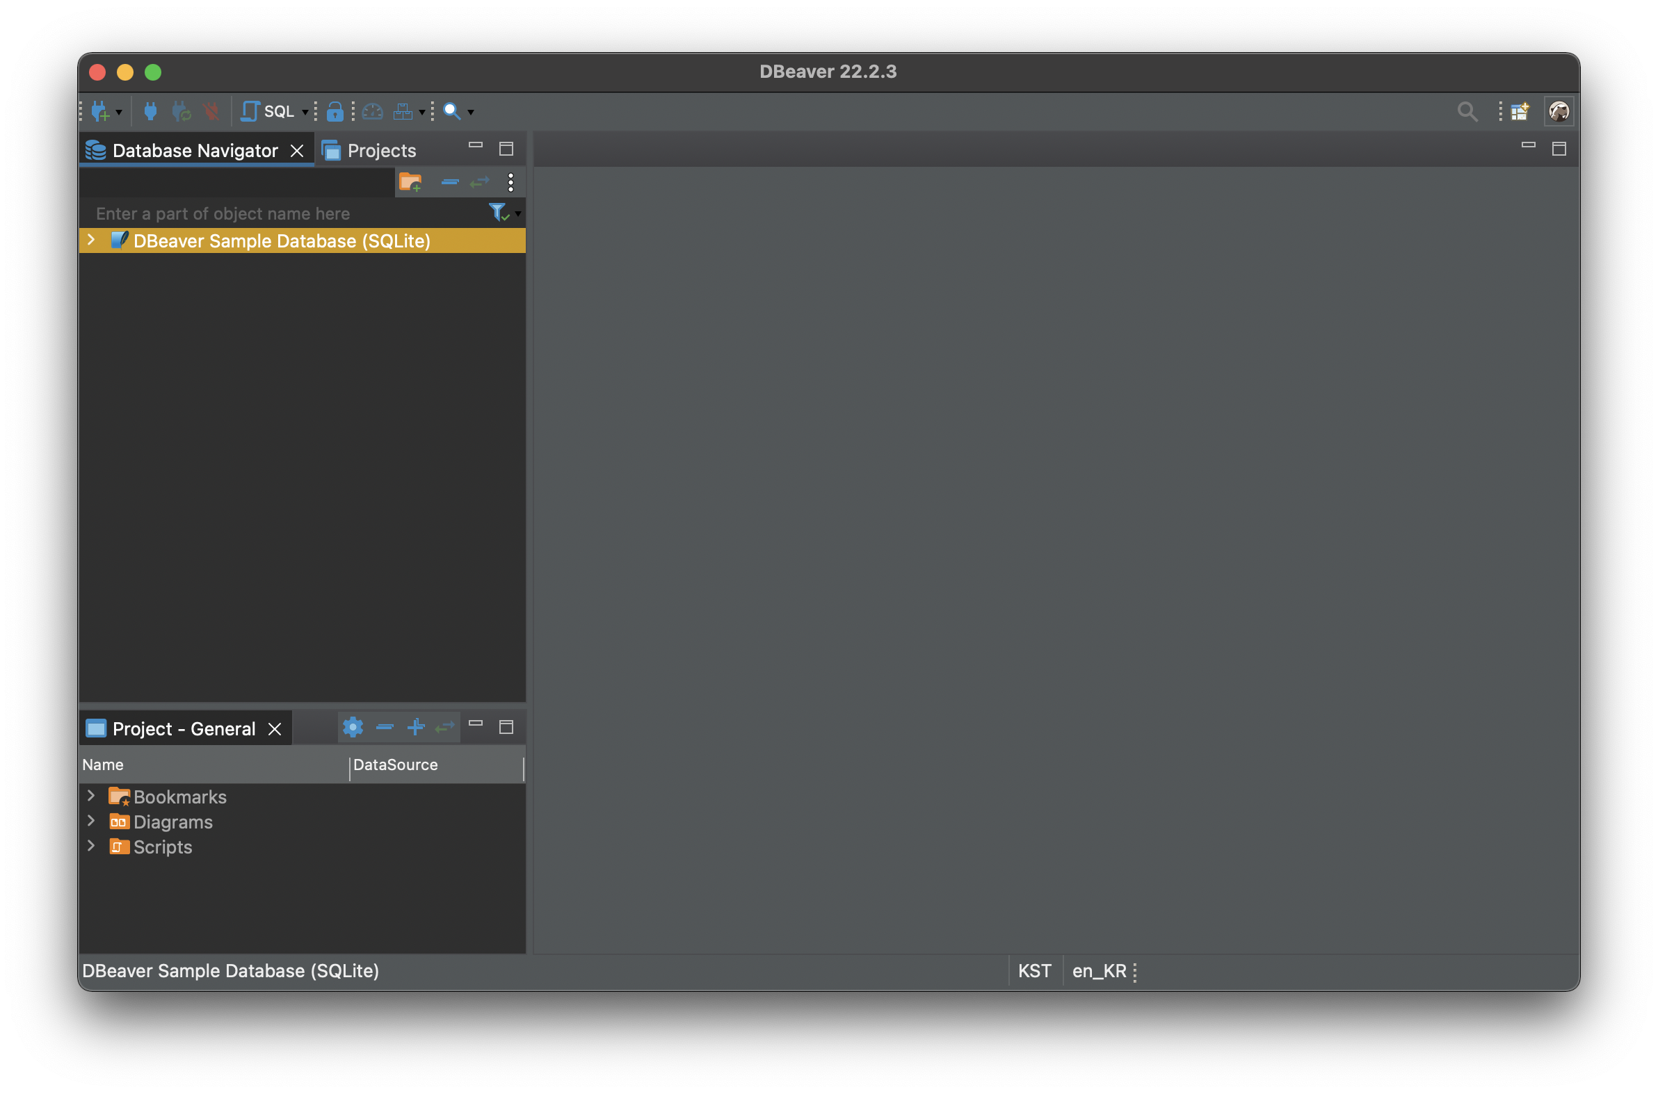Click the Create Folder icon in navigator
Image resolution: width=1658 pixels, height=1094 pixels.
[x=410, y=183]
